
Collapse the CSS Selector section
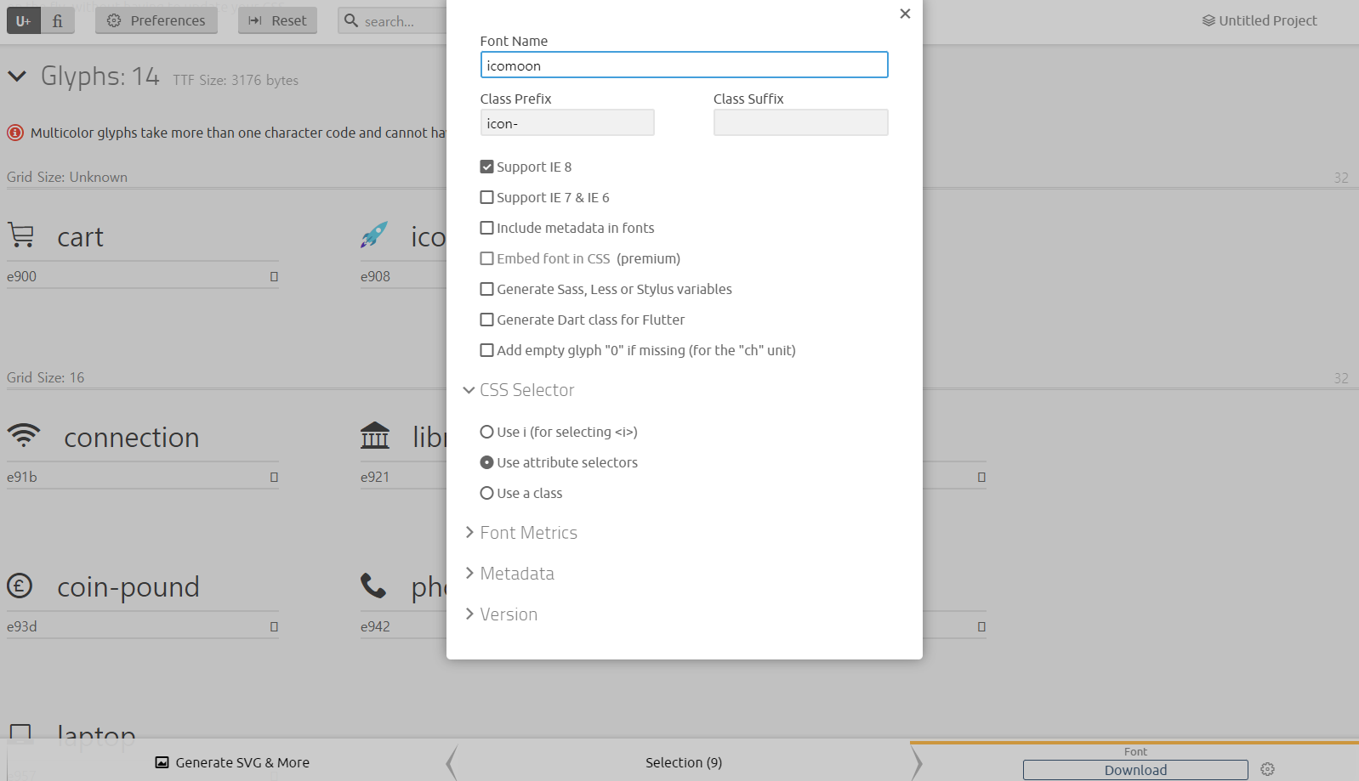coord(519,390)
